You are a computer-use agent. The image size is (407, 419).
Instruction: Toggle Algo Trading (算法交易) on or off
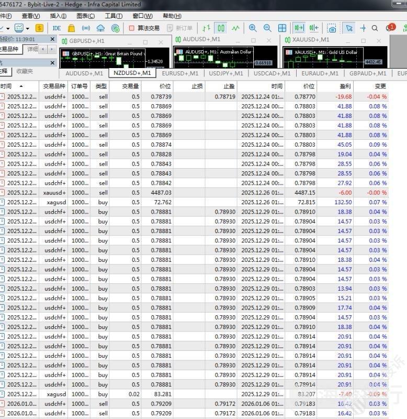(x=144, y=28)
